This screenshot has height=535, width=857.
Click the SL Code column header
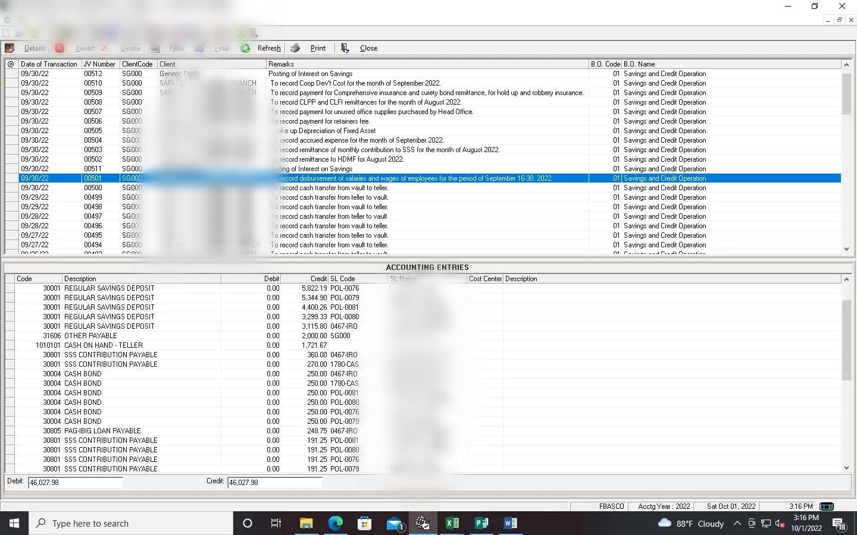click(x=358, y=279)
